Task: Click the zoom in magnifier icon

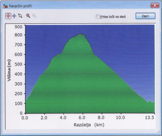Action: tap(28, 16)
